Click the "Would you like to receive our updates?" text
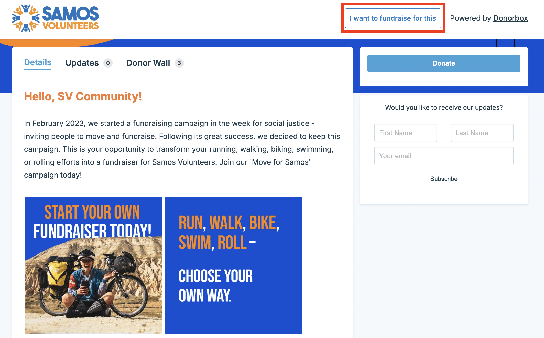544x338 pixels. (x=444, y=107)
